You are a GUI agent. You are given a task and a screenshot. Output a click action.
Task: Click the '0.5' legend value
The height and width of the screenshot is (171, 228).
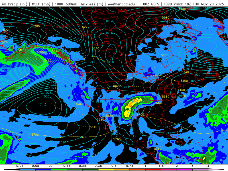click(x=114, y=166)
